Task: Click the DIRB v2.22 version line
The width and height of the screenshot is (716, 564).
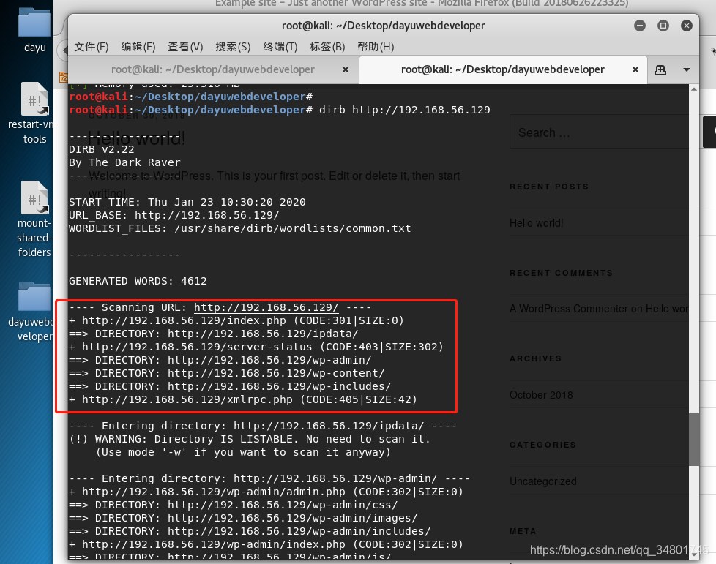Action: click(x=101, y=149)
